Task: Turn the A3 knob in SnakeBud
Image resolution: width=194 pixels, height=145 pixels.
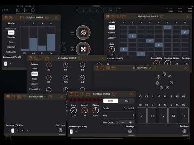Action: (x=82, y=78)
